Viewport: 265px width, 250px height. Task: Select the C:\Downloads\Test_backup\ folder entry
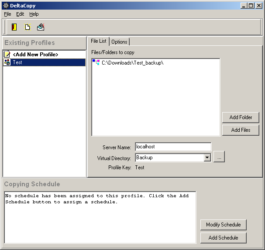133,63
